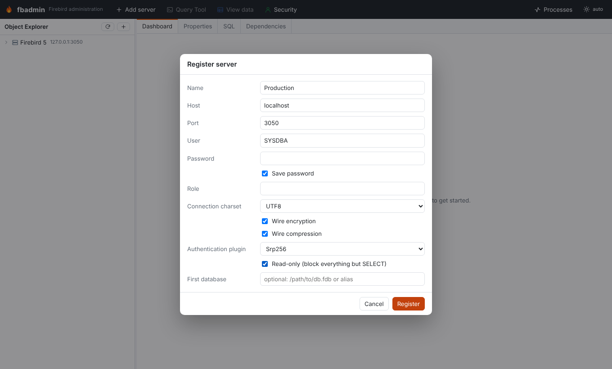
Task: Click the Port field showing 3050
Action: (x=342, y=123)
